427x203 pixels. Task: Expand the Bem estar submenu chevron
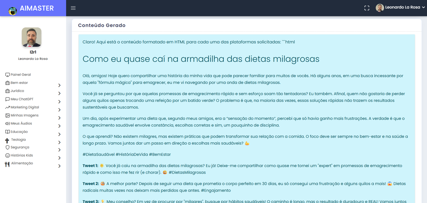coord(59,85)
